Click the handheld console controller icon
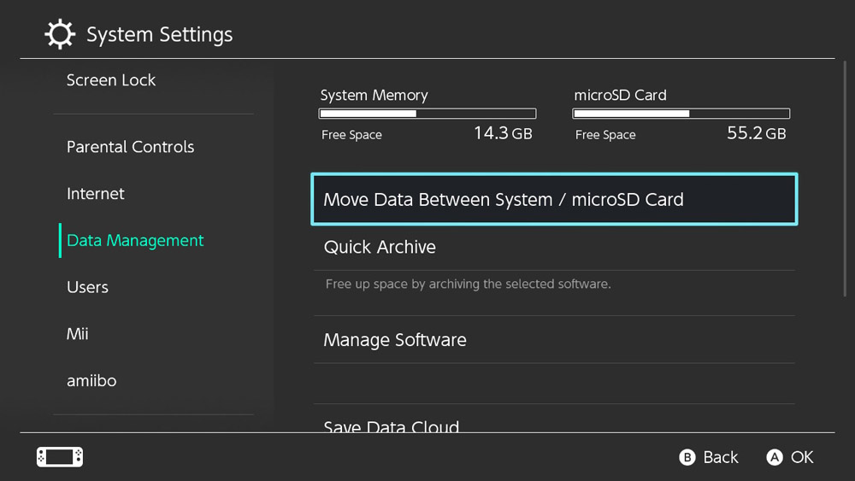Screen dimensions: 855x481 60,457
